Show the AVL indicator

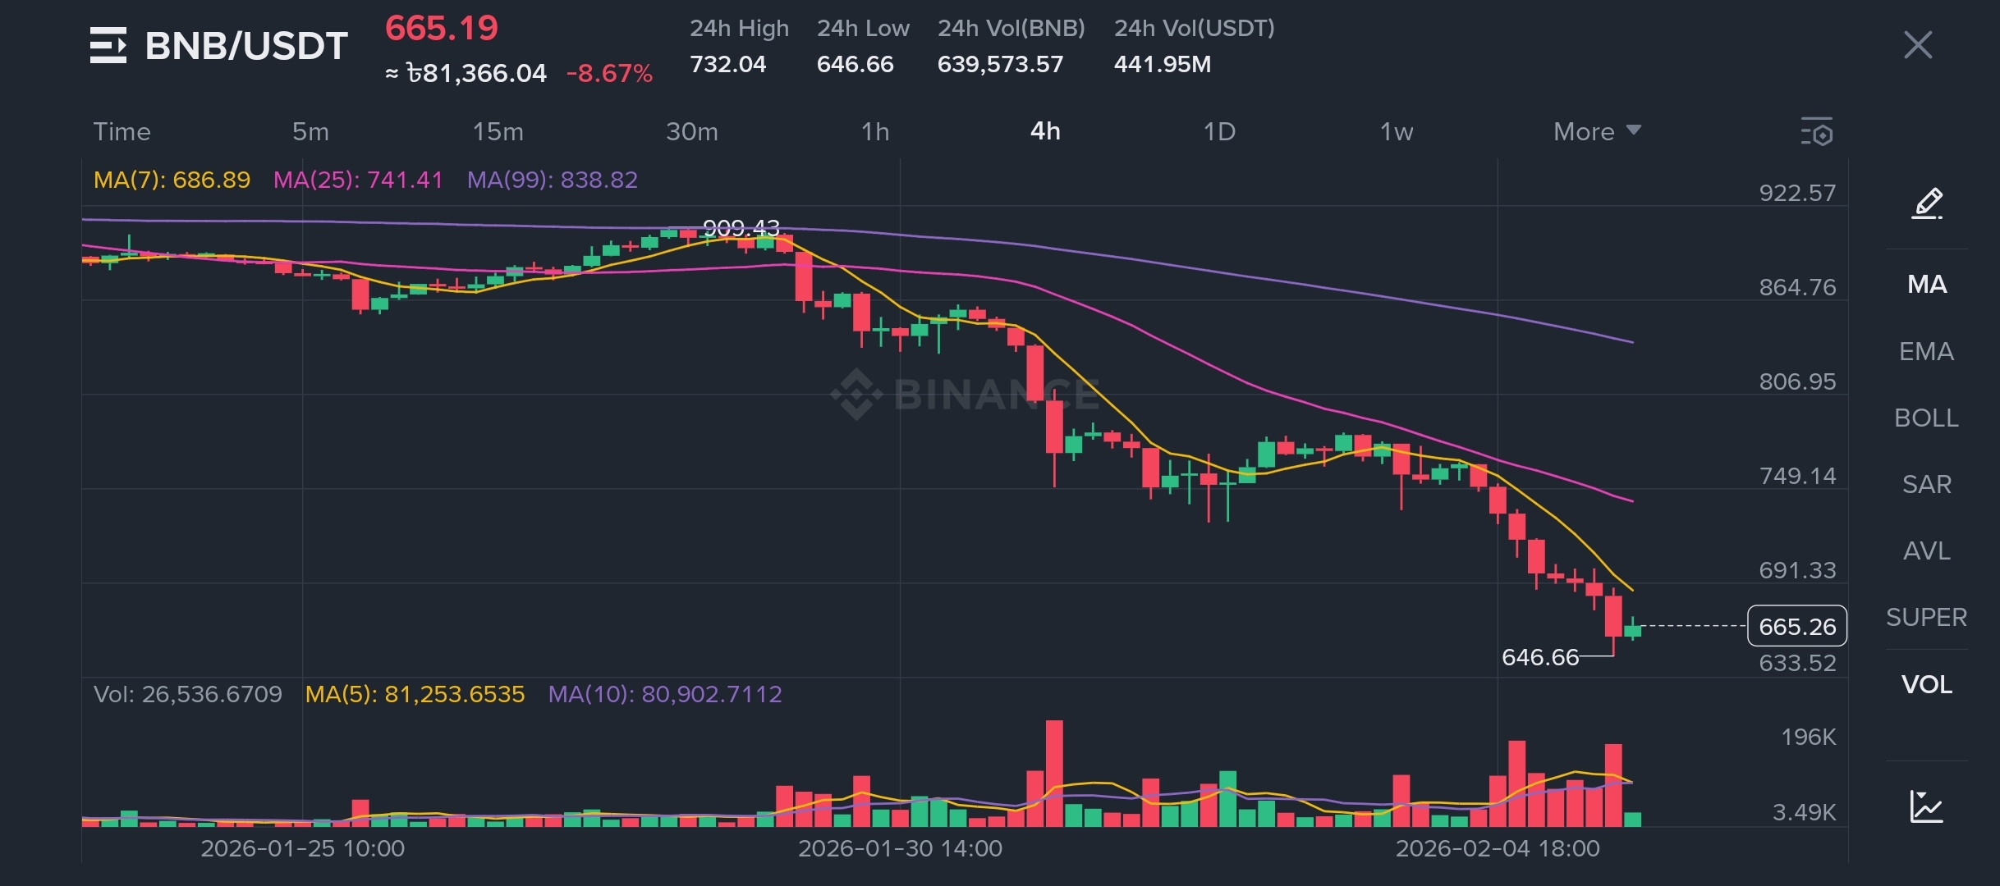(x=1926, y=550)
